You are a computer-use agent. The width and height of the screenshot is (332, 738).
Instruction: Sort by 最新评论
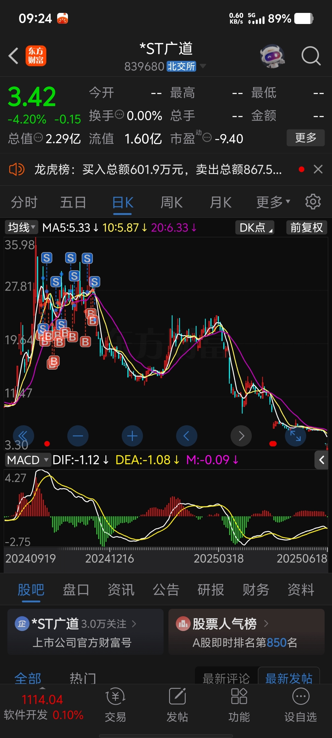tap(226, 678)
